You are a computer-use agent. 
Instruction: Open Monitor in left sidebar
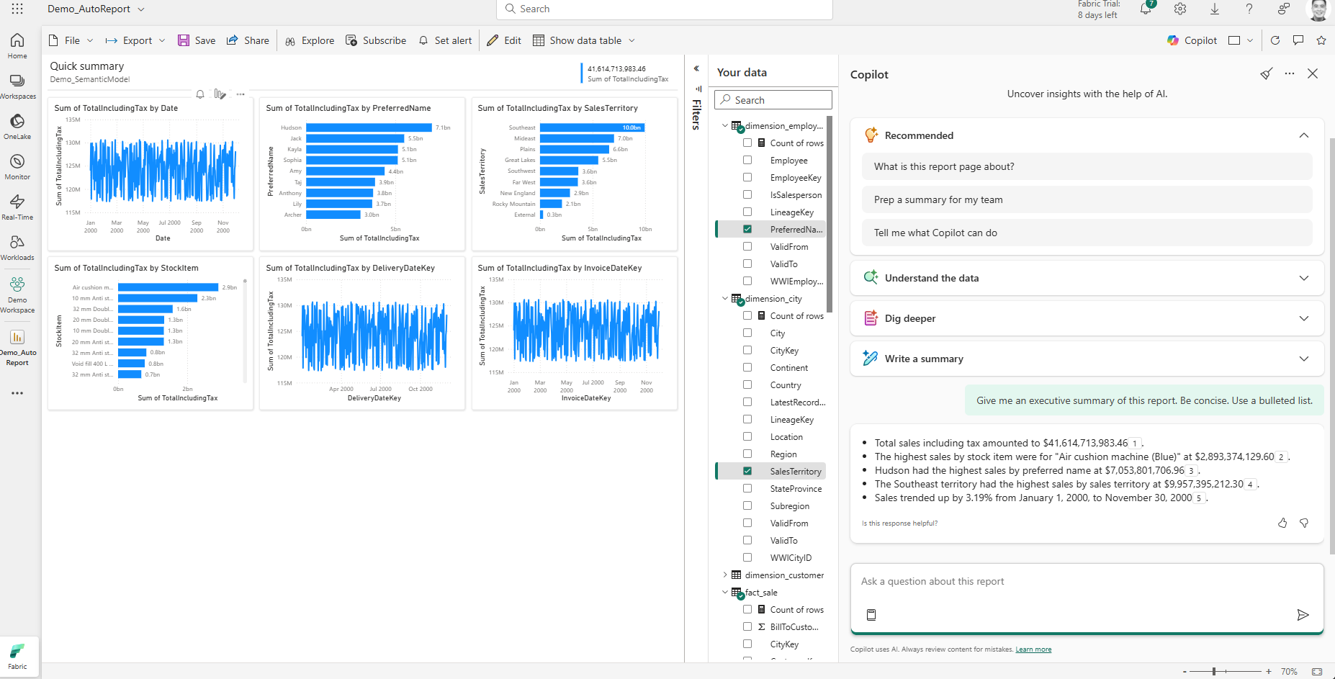pos(17,167)
